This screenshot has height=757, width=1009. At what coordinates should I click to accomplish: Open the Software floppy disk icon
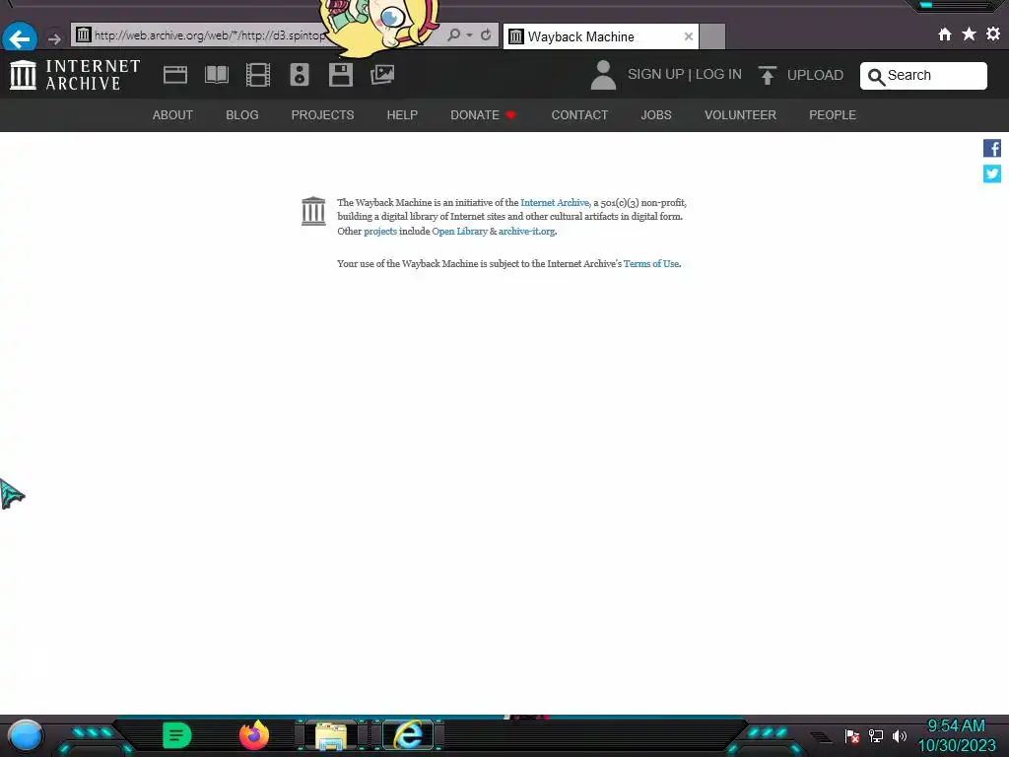340,75
